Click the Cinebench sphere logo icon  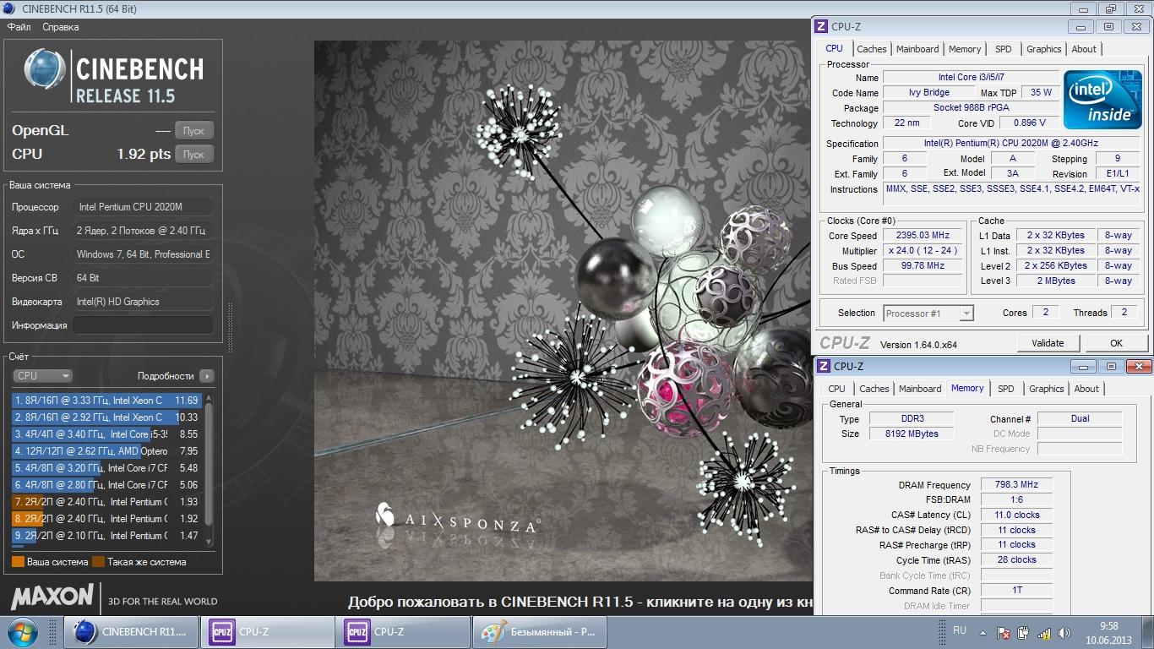tap(46, 71)
